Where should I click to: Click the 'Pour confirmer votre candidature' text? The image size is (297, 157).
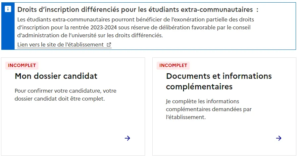click(x=66, y=91)
